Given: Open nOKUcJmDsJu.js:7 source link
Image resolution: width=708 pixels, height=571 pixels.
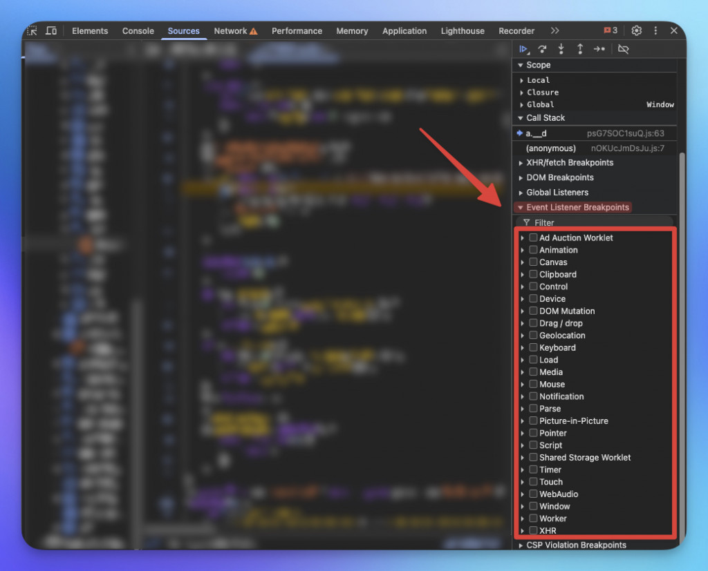Looking at the screenshot, I should [628, 148].
